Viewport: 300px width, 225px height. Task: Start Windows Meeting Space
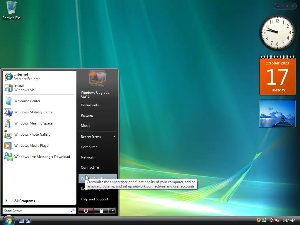point(39,123)
